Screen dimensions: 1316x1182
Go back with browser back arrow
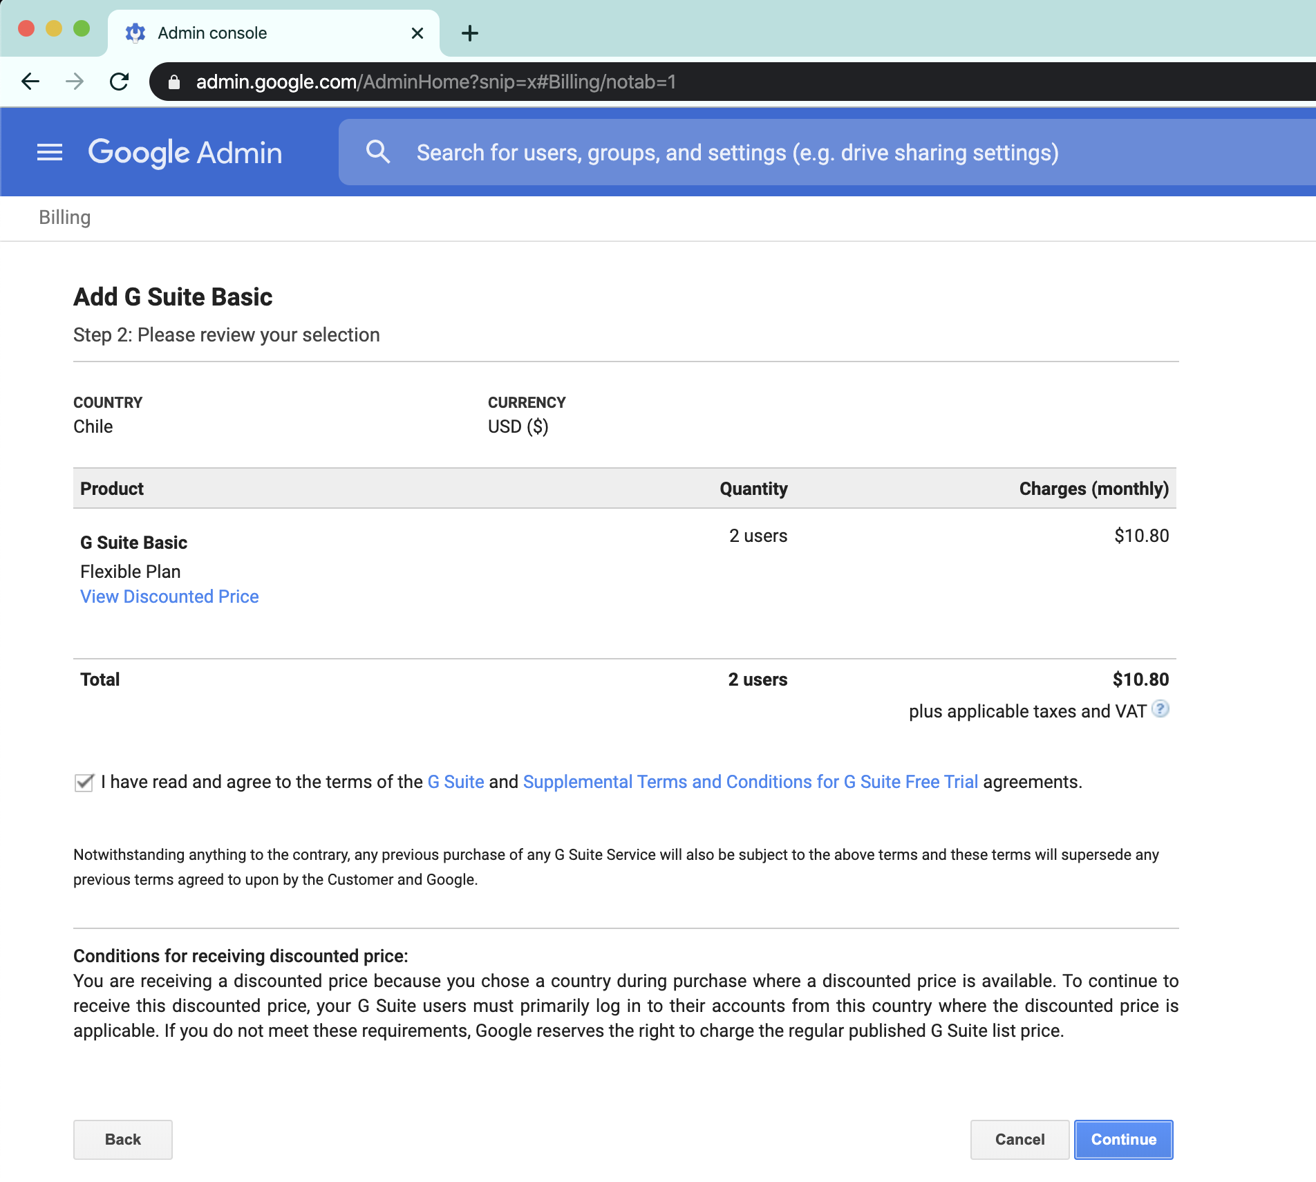tap(30, 82)
